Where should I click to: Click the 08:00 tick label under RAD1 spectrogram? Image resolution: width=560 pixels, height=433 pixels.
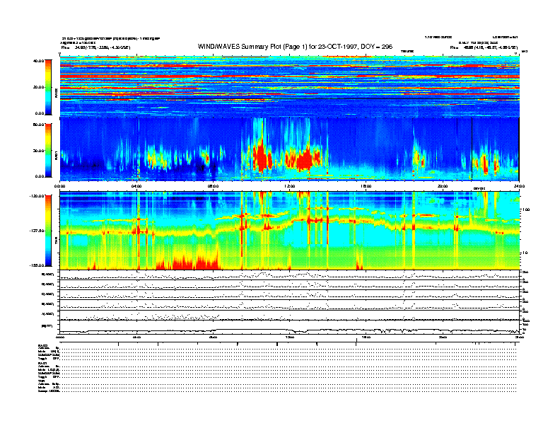(x=213, y=186)
